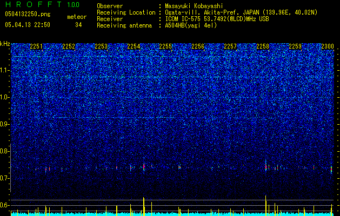
Task: Click the 2253 time marker
Action: (101, 46)
